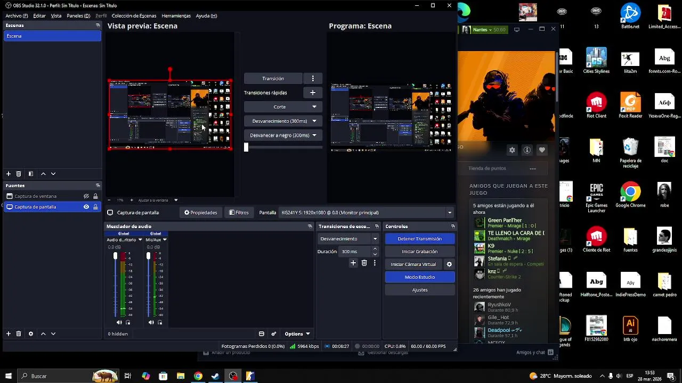Move selected source down in Fuentes list
This screenshot has height=383, width=682.
53,334
